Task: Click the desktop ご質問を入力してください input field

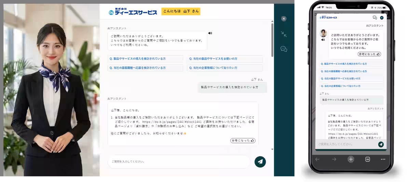Action: (179, 162)
